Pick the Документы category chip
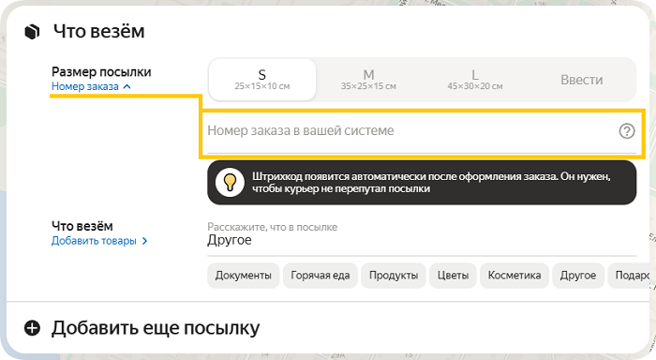The height and width of the screenshot is (360, 656). point(243,276)
